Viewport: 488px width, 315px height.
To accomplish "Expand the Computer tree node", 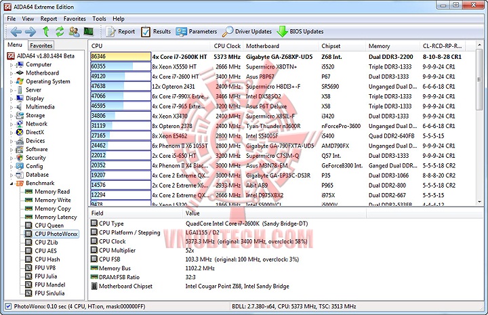I will (12, 65).
